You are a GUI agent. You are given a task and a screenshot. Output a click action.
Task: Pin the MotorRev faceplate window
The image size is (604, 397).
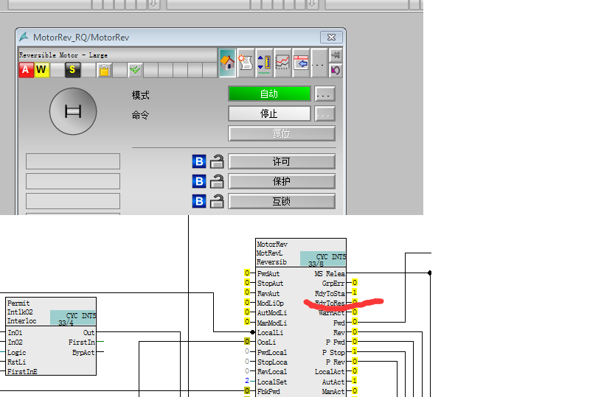tap(336, 55)
